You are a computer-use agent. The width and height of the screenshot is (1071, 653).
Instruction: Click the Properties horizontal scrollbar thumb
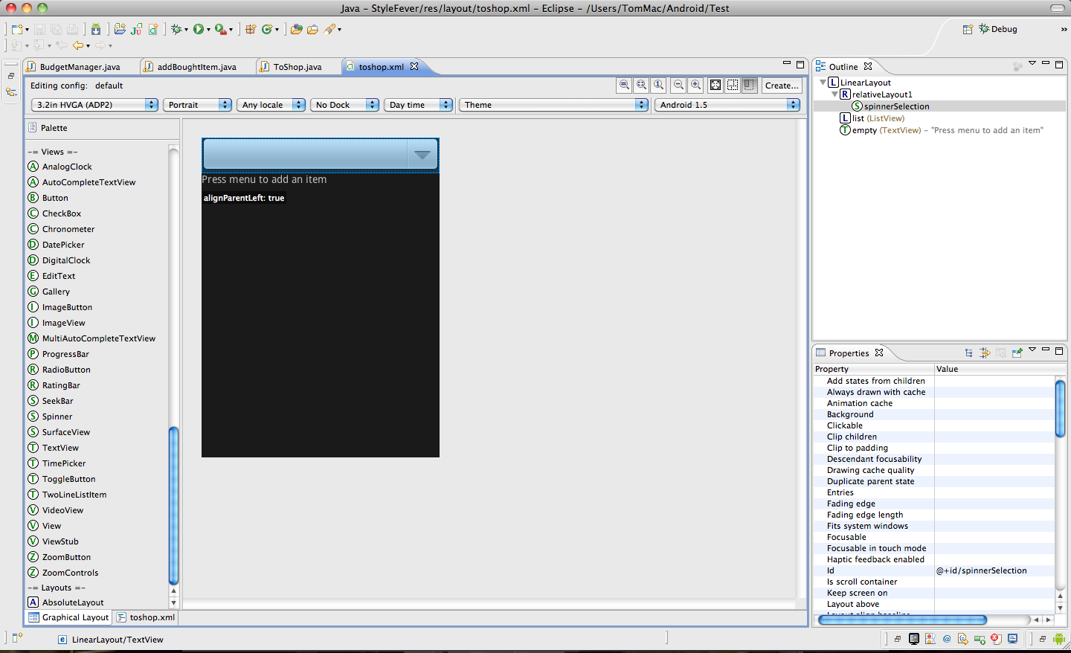pyautogui.click(x=902, y=620)
